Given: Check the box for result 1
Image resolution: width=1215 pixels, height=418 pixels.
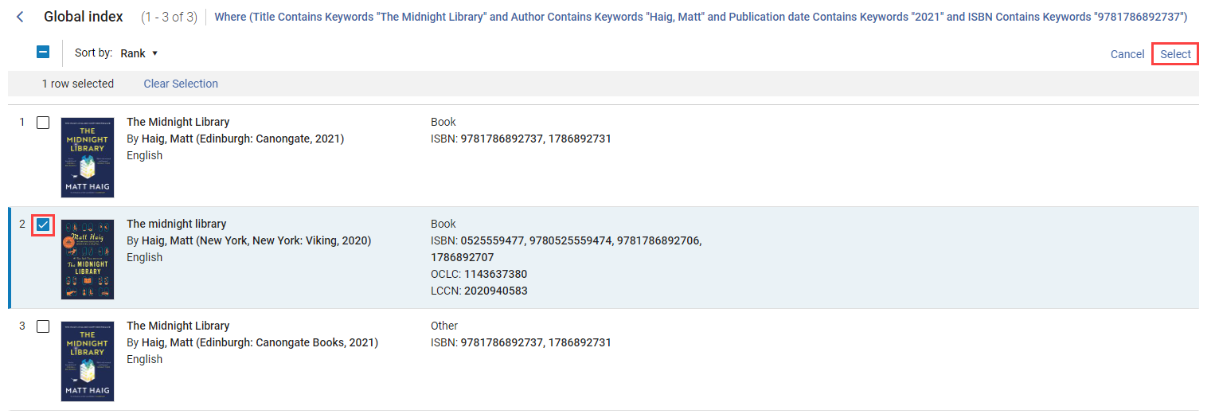Looking at the screenshot, I should (x=43, y=123).
